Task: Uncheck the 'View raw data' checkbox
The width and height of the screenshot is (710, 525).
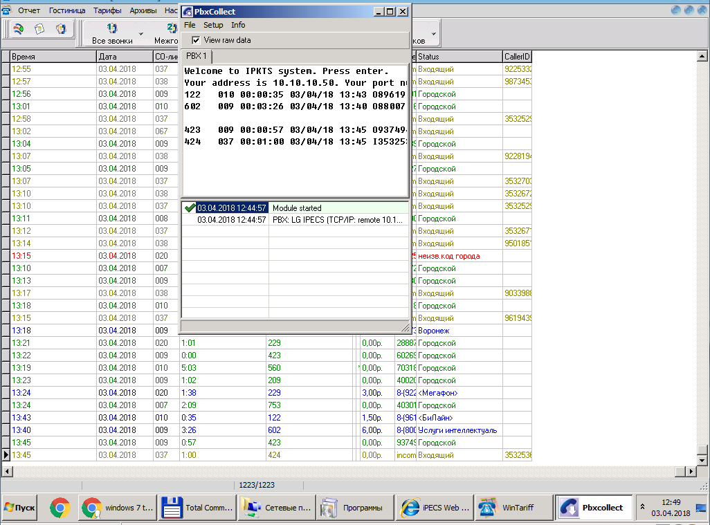Action: coord(197,40)
